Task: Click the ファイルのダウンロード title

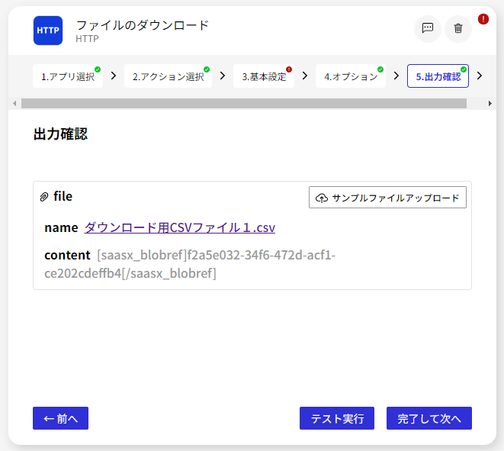Action: pos(143,25)
